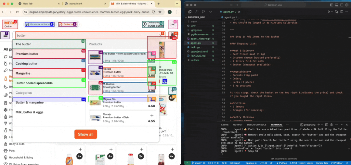Viewport: 351px width, 165px height.
Task: Open the NK account avatar on Migros
Action: [173, 24]
